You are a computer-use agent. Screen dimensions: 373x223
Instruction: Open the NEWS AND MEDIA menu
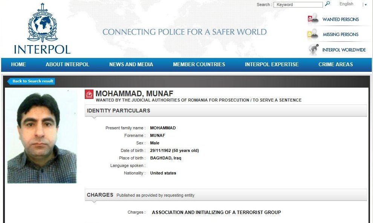pos(131,64)
